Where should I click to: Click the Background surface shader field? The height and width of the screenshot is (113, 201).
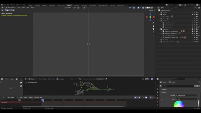tap(186, 95)
